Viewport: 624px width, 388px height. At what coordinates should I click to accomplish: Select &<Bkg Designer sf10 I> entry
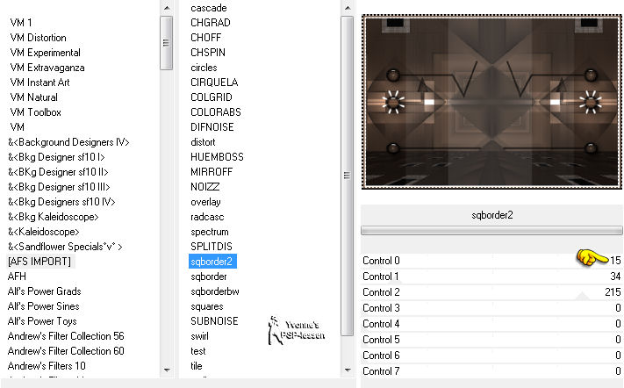pos(56,157)
